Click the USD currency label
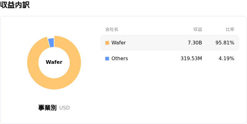This screenshot has height=124, width=247. [x=65, y=108]
